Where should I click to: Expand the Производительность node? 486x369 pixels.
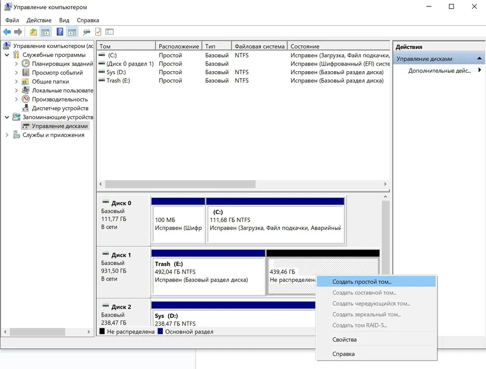click(16, 99)
